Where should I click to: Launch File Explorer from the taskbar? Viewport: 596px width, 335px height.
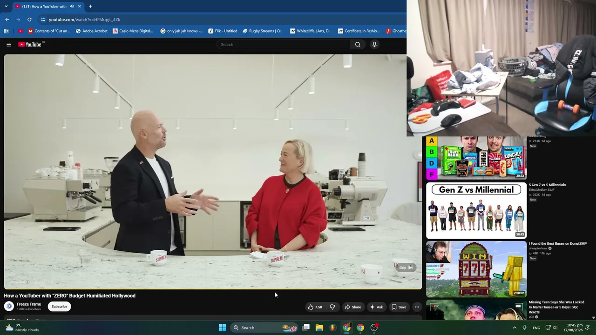point(319,328)
